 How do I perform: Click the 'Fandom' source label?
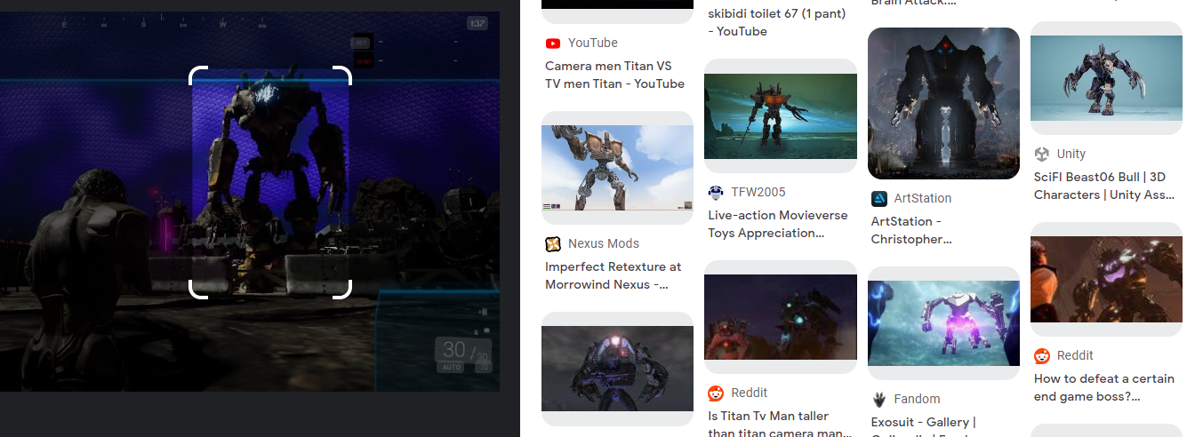pyautogui.click(x=917, y=399)
